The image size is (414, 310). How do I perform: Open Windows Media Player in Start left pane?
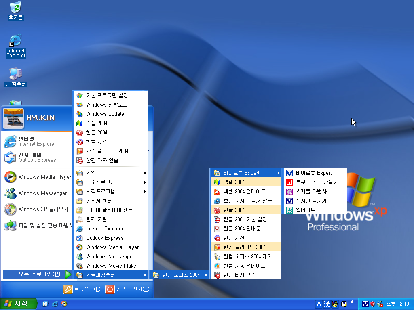(x=36, y=177)
